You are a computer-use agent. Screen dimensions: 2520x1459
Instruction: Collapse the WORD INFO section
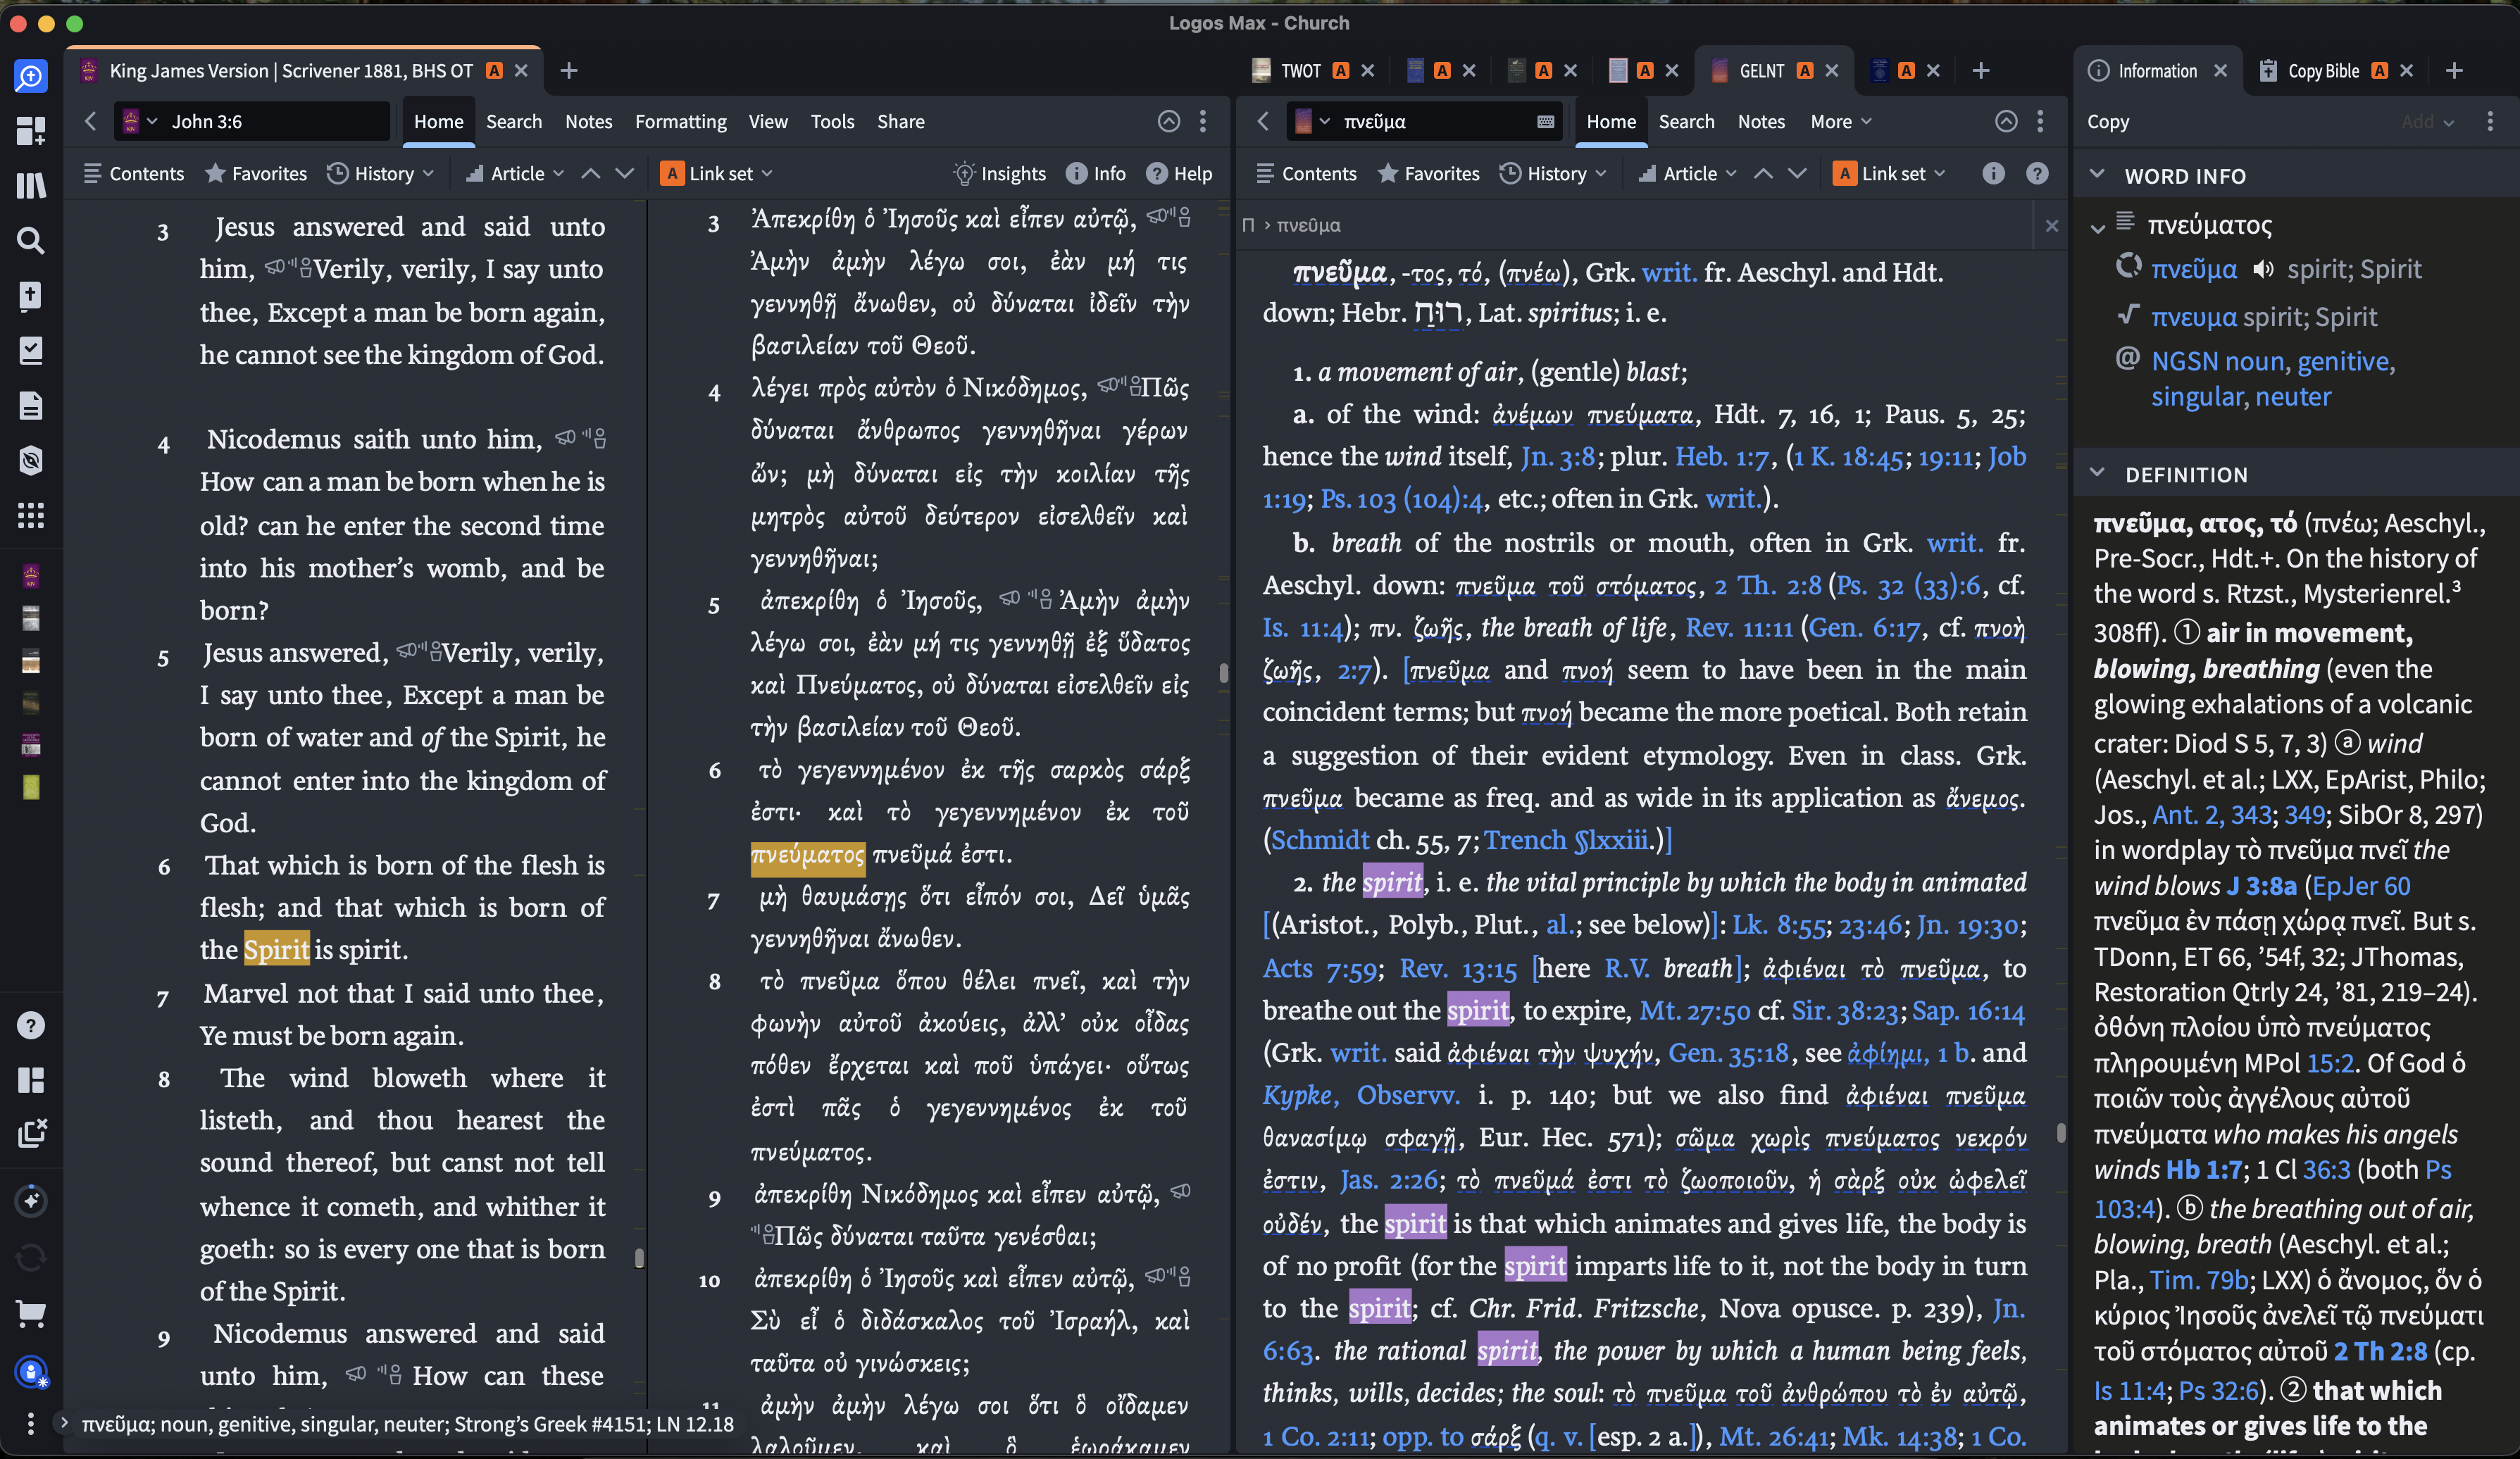[x=2098, y=175]
